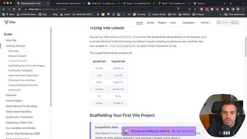
Task: Open the Plugins nav item
Action: (162, 22)
